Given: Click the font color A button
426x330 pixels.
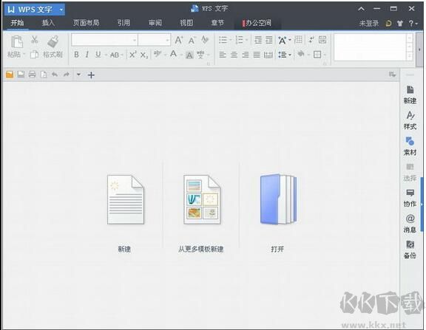Looking at the screenshot, I should point(173,54).
